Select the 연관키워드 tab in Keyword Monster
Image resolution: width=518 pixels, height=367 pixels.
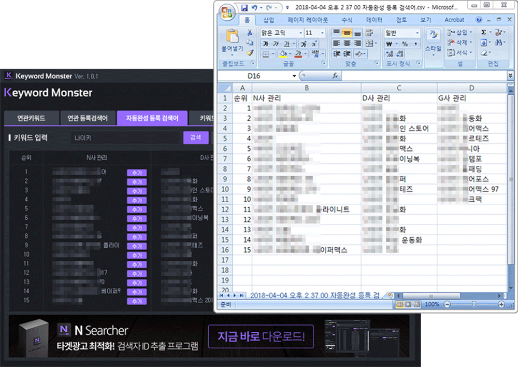coord(32,118)
